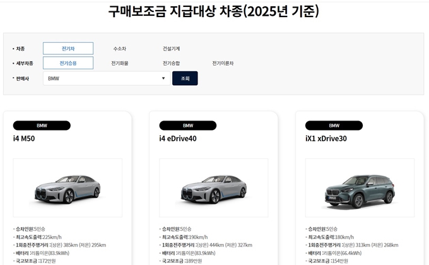
Task: Click the 국고보조금 172만원 text
Action: coord(35,261)
